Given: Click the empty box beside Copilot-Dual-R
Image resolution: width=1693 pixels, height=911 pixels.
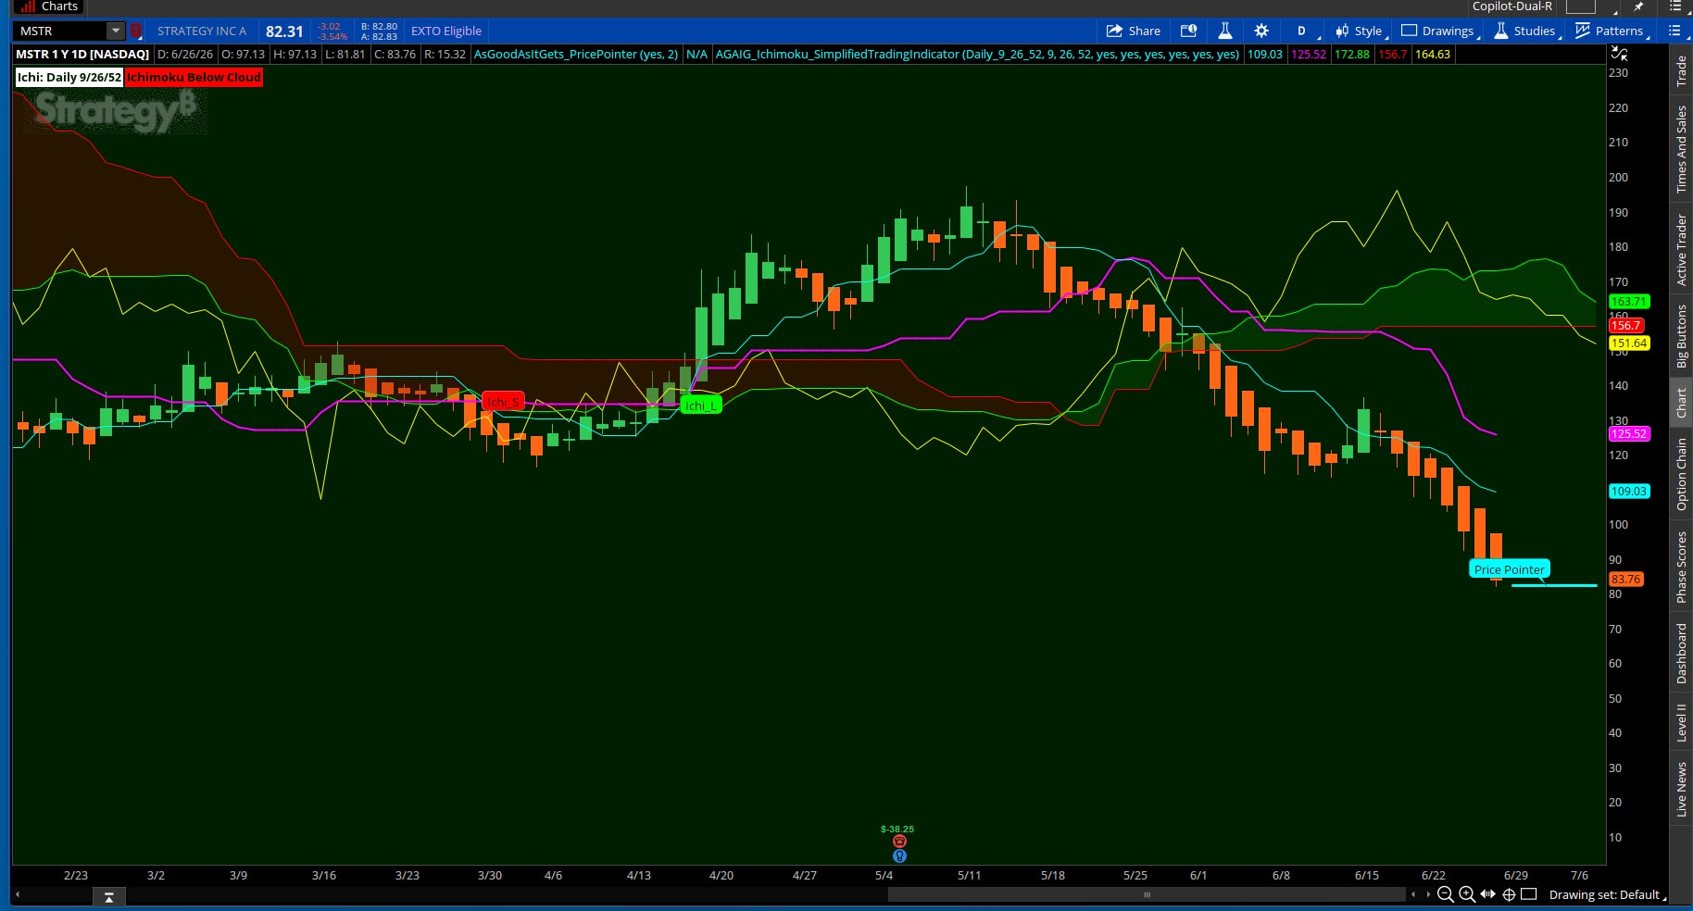Looking at the screenshot, I should 1580,6.
